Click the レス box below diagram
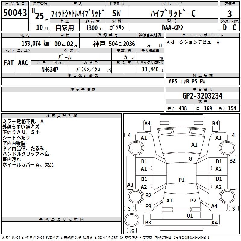 [x=131, y=230]
